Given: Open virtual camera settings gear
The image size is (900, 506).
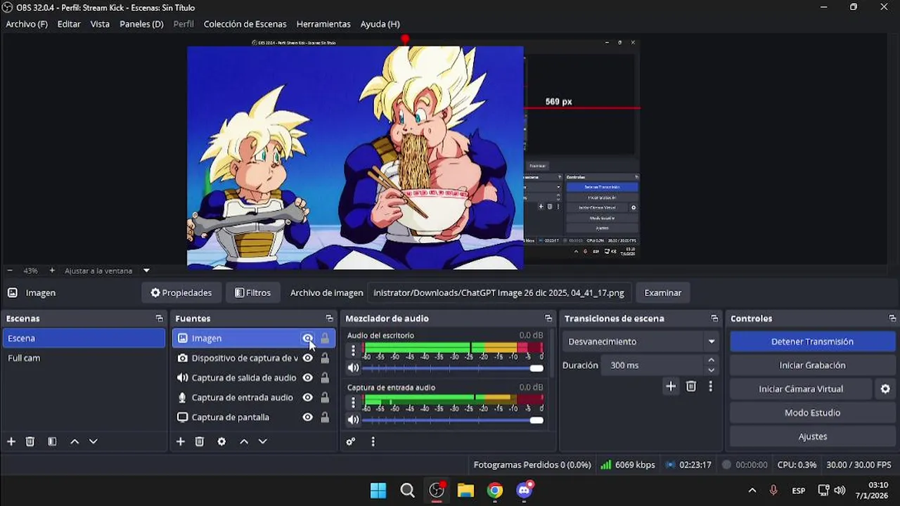Looking at the screenshot, I should click(x=885, y=389).
